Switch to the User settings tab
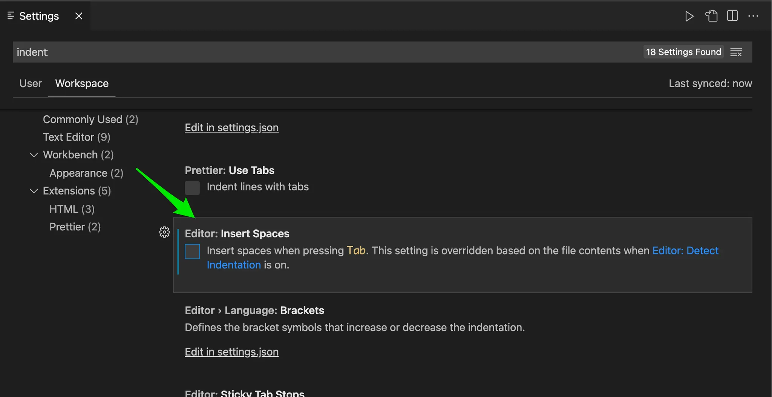Screen dimensions: 772x397 [31, 83]
